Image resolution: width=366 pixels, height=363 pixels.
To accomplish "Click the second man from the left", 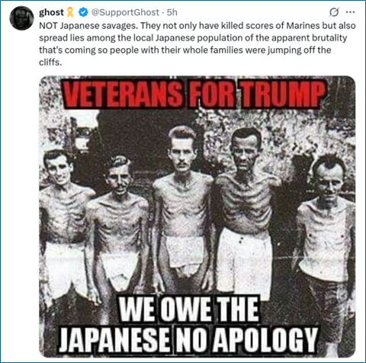I will click(x=118, y=223).
